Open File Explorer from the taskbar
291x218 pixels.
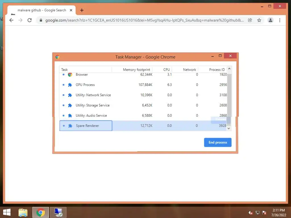point(23,212)
